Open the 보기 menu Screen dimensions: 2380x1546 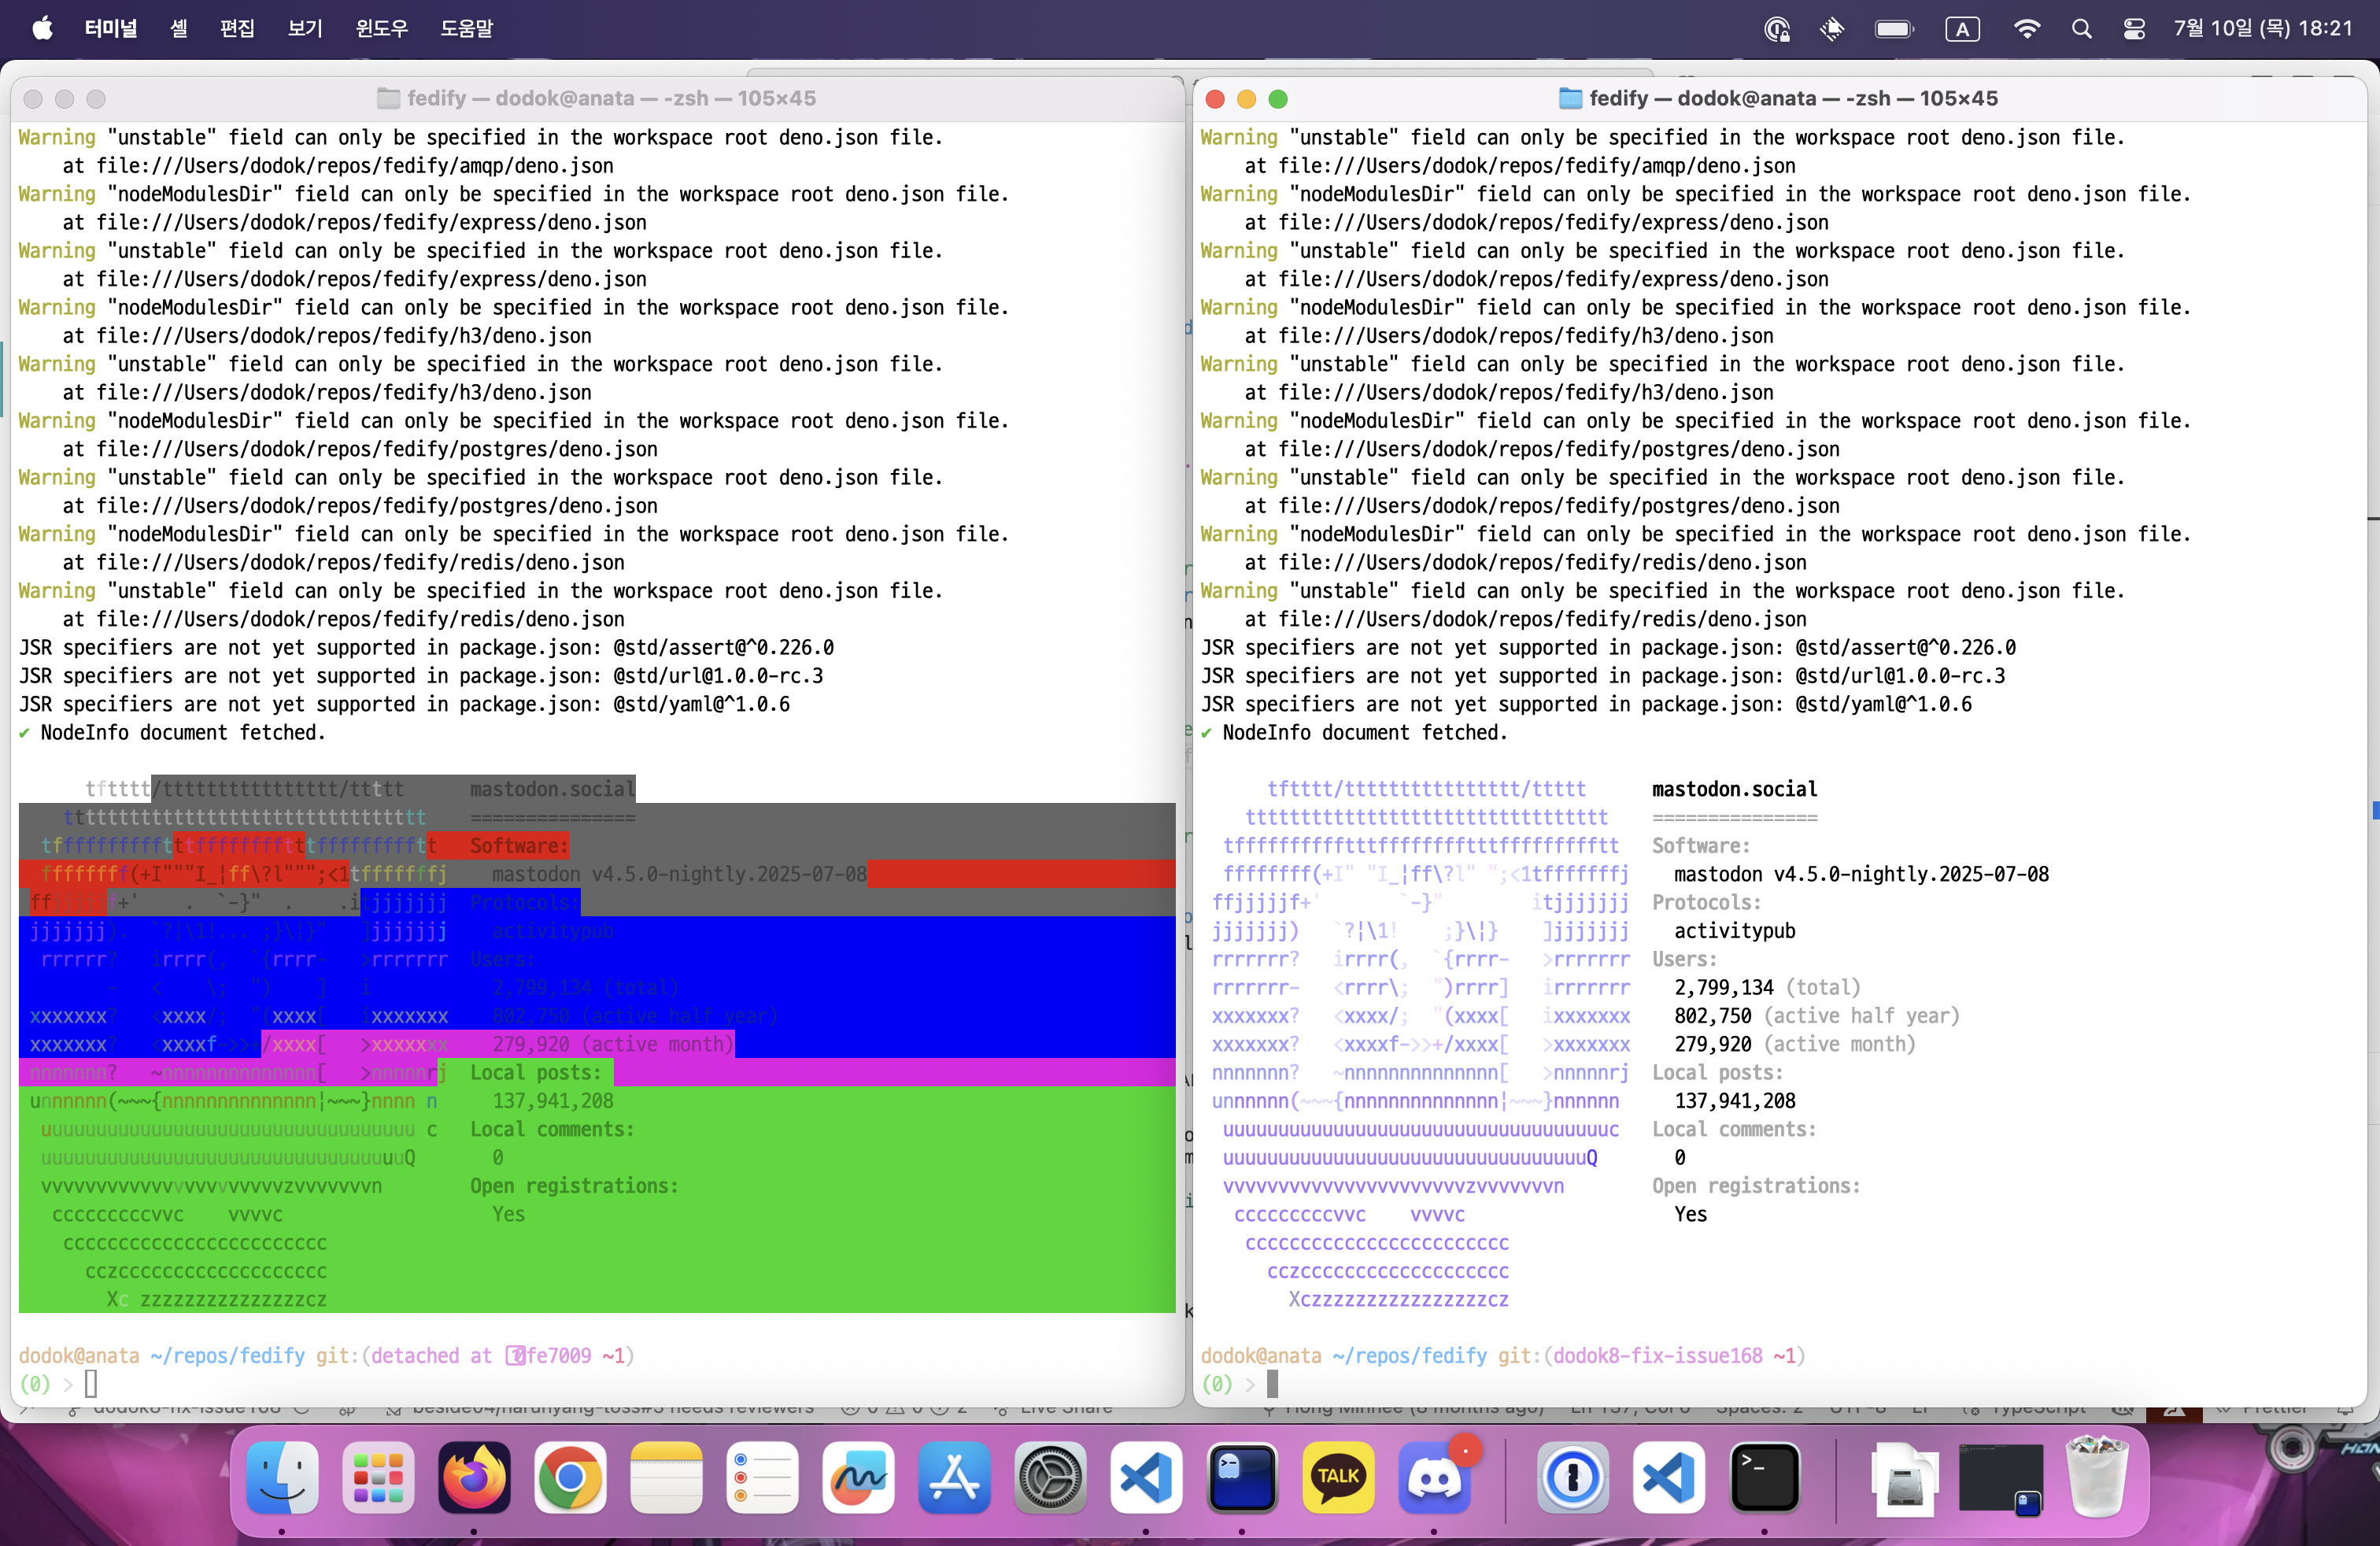coord(305,29)
